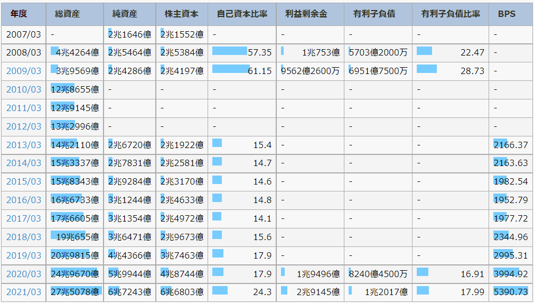Open the 2010/03 fiscal year link

tap(23, 89)
